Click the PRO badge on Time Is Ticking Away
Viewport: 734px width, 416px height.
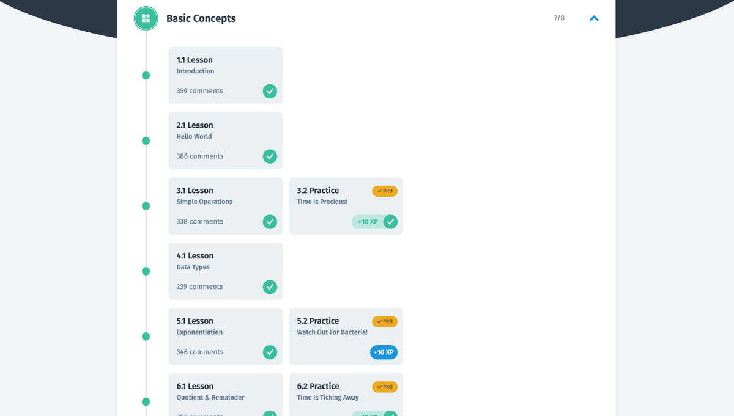click(385, 387)
